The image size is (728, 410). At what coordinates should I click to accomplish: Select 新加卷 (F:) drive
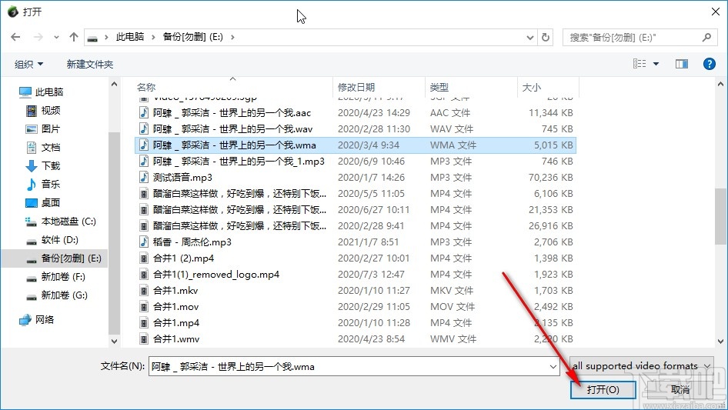[x=55, y=277]
